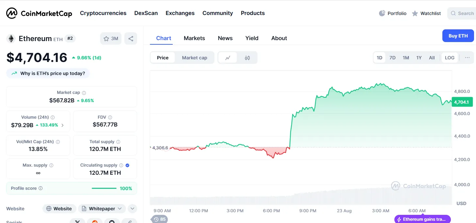Click the Buy ETH button
The width and height of the screenshot is (476, 223).
pos(458,36)
